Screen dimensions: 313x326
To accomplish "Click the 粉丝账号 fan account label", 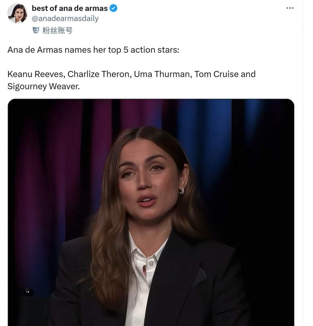I will 57,30.
